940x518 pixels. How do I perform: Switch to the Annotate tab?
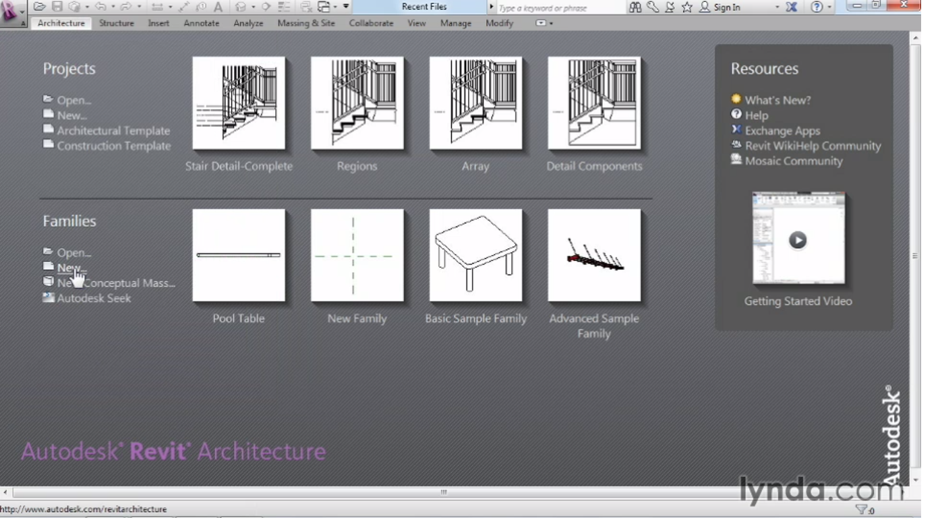(x=202, y=23)
